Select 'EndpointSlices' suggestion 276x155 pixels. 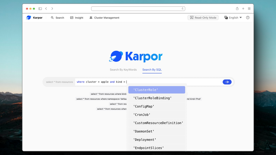pyautogui.click(x=157, y=148)
